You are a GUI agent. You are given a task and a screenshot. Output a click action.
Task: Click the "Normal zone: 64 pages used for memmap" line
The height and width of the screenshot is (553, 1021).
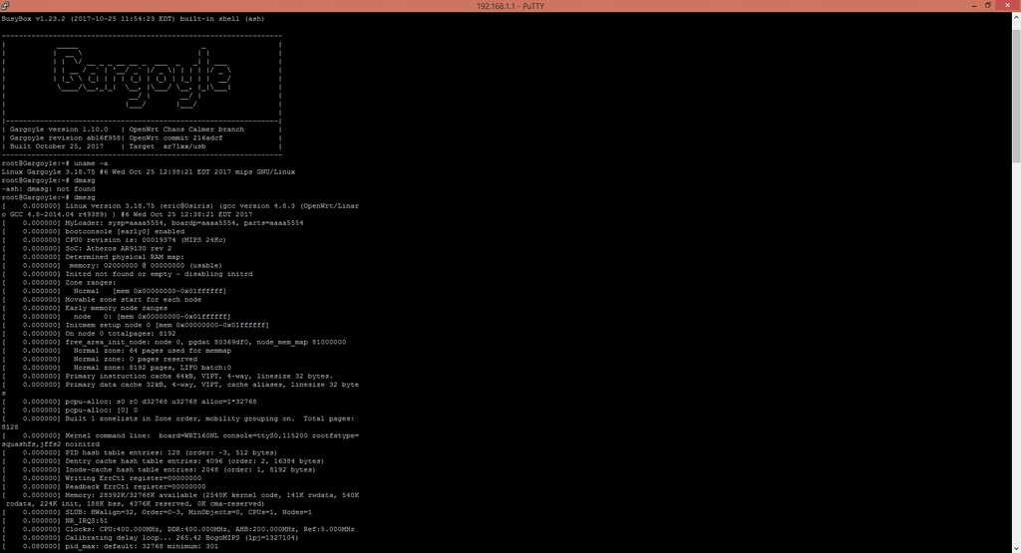(x=117, y=350)
